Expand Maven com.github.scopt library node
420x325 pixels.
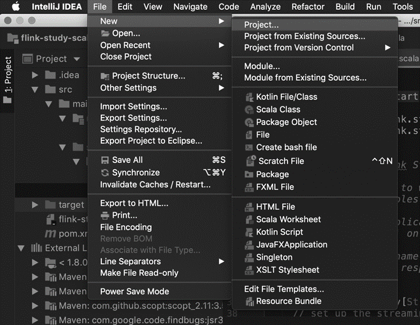[x=35, y=306]
